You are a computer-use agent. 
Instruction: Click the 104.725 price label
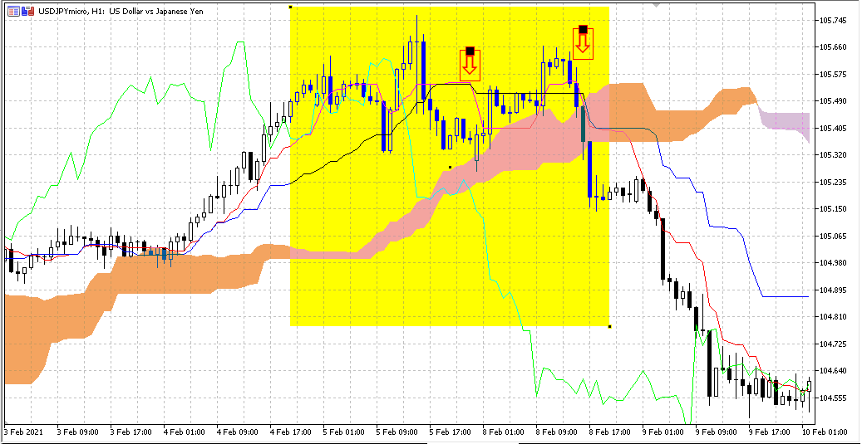tap(833, 344)
